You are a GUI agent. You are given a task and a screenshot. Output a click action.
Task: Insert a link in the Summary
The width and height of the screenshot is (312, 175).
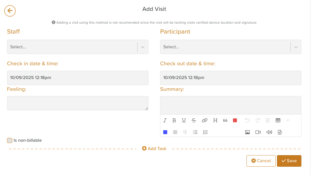click(x=204, y=120)
